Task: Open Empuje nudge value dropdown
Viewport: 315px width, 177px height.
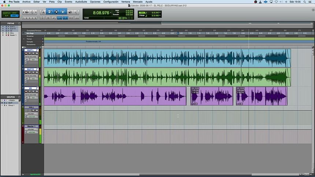Action: [x=160, y=15]
